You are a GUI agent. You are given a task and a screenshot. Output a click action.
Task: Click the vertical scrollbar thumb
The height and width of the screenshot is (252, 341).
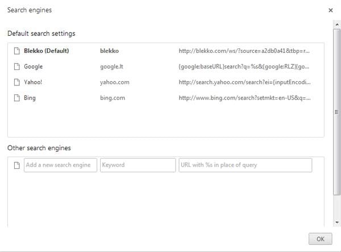tap(337, 112)
